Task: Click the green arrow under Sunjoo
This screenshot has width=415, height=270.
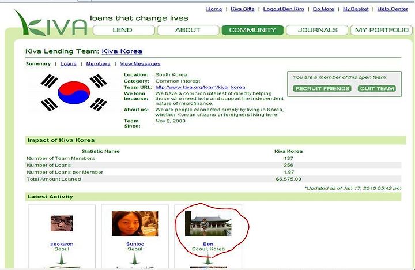Action: coord(135,259)
